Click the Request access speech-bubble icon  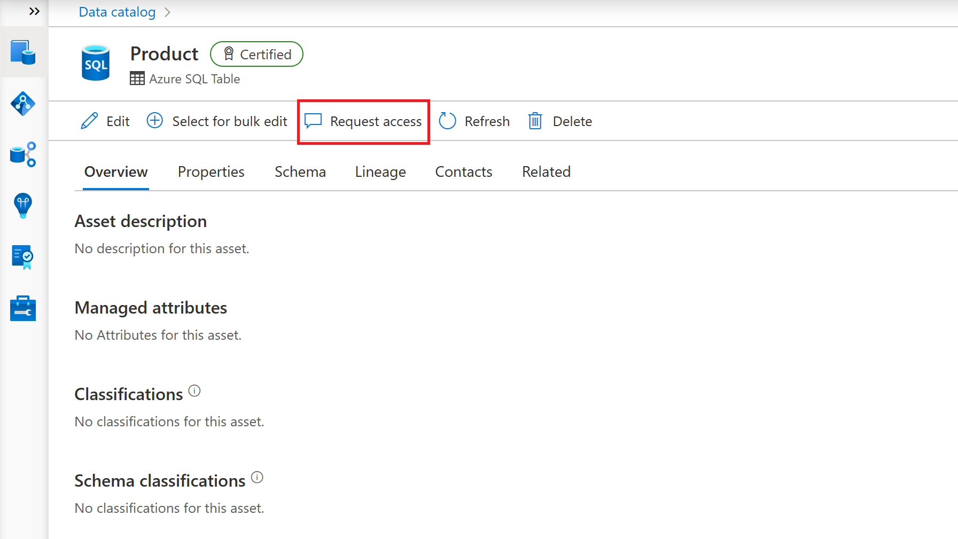[313, 121]
